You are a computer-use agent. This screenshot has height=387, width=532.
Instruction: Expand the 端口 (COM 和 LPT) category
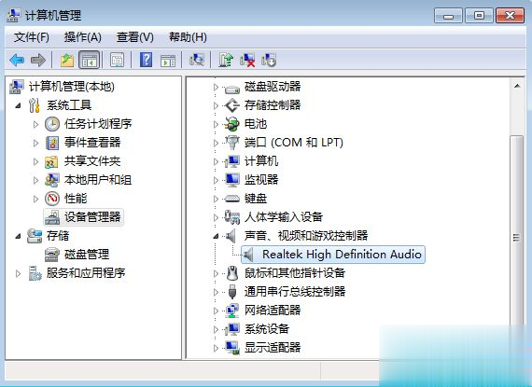pos(216,143)
